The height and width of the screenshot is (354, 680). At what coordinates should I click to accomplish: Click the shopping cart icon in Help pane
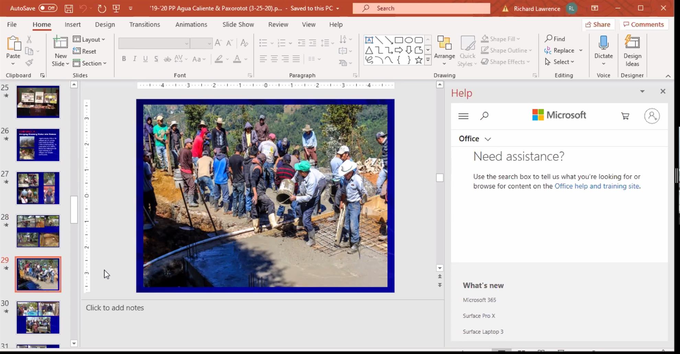coord(625,116)
